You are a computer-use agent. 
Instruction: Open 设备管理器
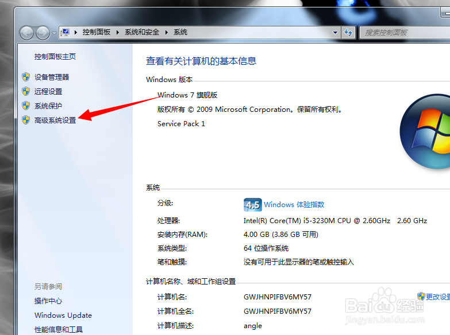click(x=52, y=77)
